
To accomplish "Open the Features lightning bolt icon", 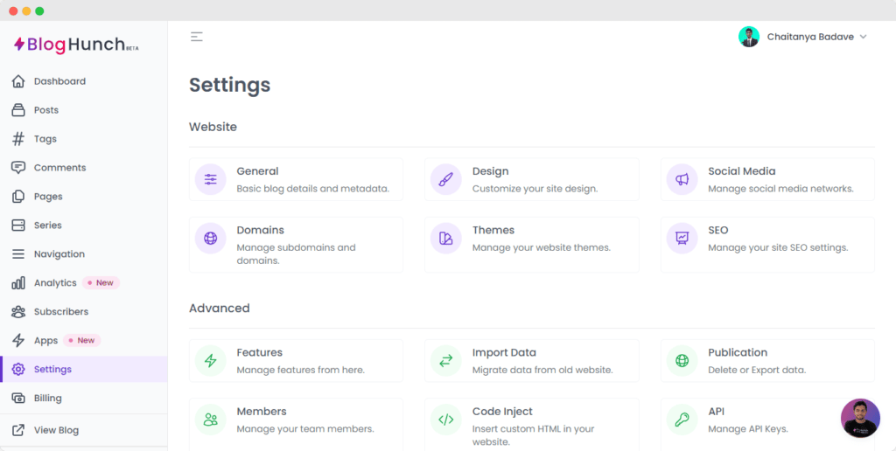I will click(x=210, y=361).
